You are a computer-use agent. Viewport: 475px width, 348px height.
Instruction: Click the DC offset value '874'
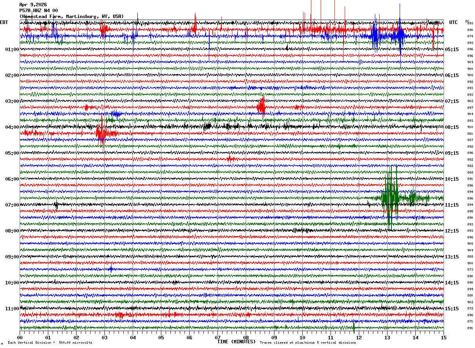coord(470,36)
